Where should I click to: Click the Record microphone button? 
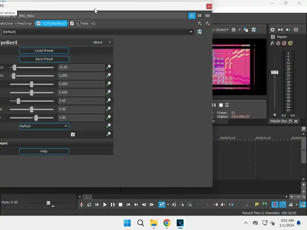[82, 205]
